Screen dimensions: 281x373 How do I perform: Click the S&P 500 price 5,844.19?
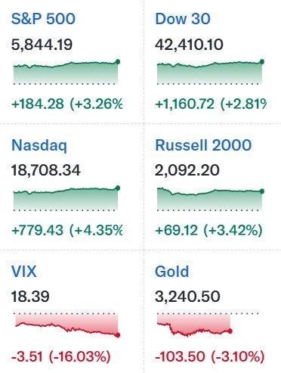[42, 45]
